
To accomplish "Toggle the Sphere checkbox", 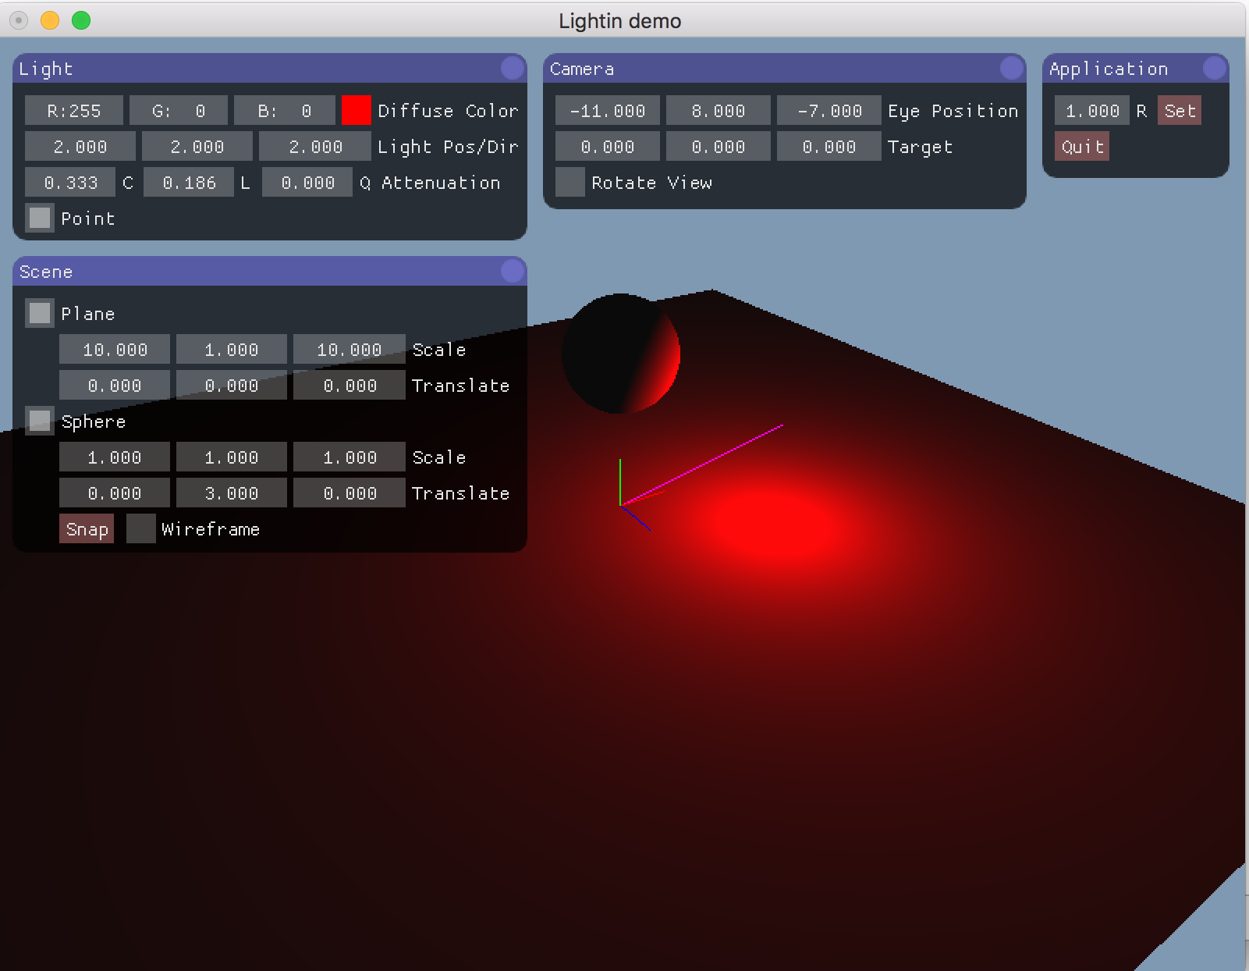I will [x=40, y=421].
